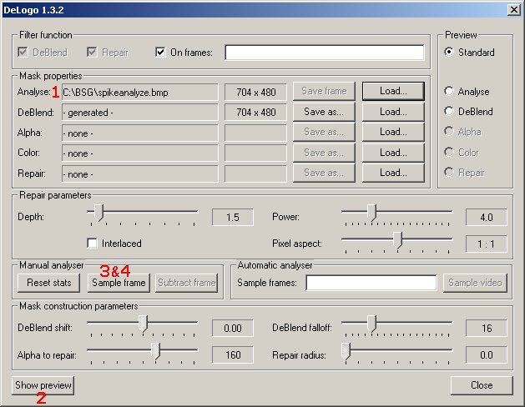
Task: Click the Sample frame button
Action: (119, 283)
